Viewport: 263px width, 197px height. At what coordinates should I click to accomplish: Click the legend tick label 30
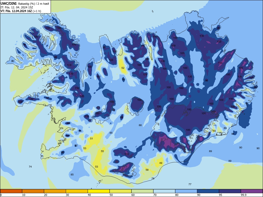pyautogui.click(x=67, y=195)
